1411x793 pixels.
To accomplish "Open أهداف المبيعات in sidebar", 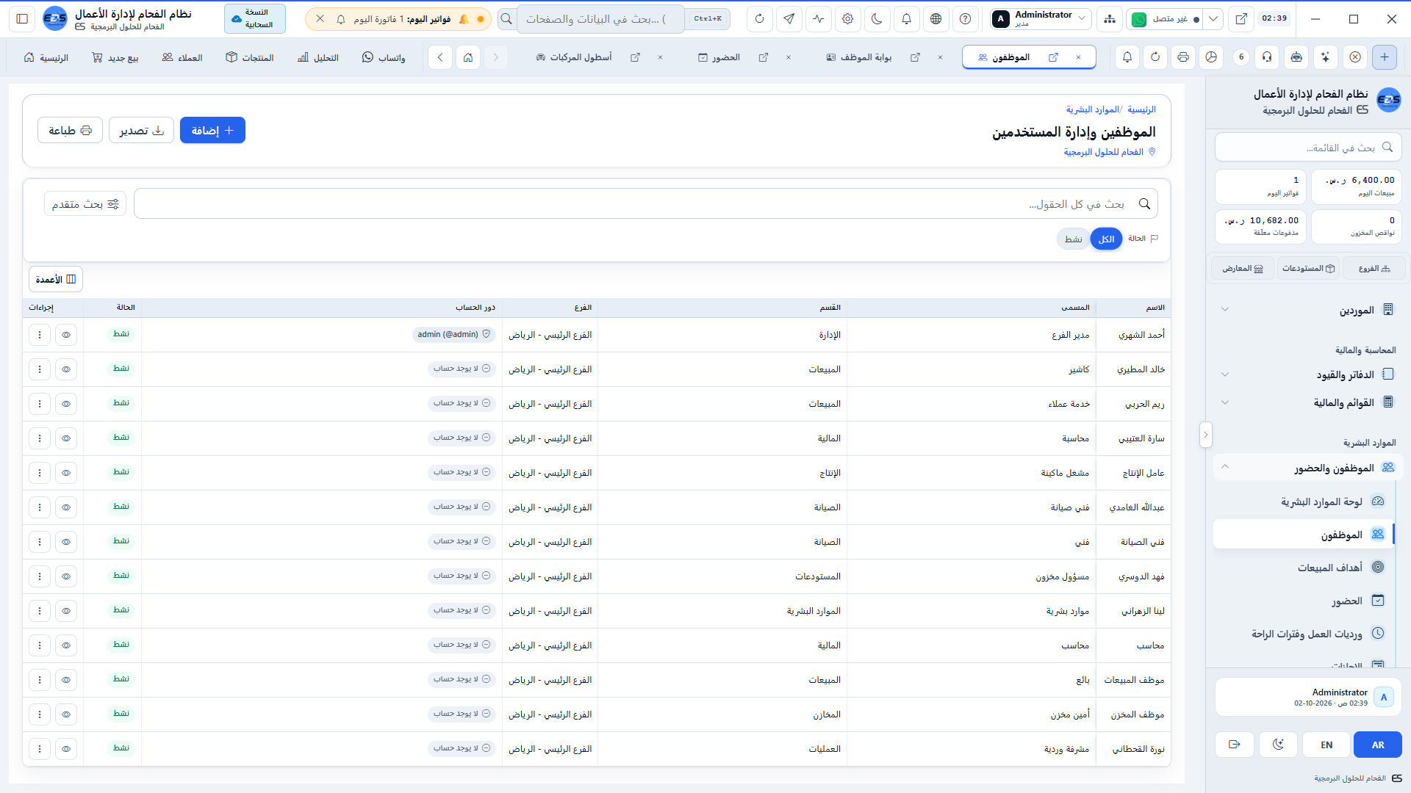I will click(x=1304, y=568).
